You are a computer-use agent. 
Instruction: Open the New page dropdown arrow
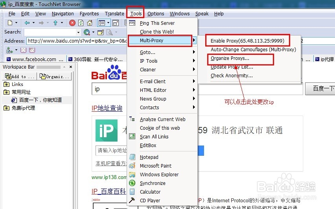click(16, 22)
